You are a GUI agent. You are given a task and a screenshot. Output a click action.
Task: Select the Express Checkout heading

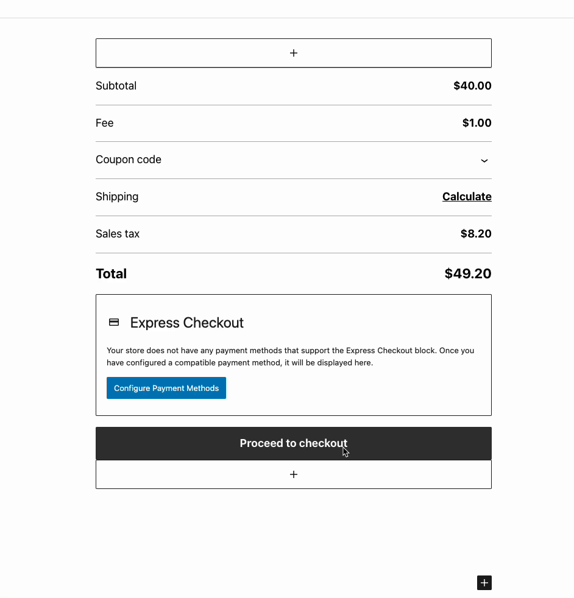(186, 323)
